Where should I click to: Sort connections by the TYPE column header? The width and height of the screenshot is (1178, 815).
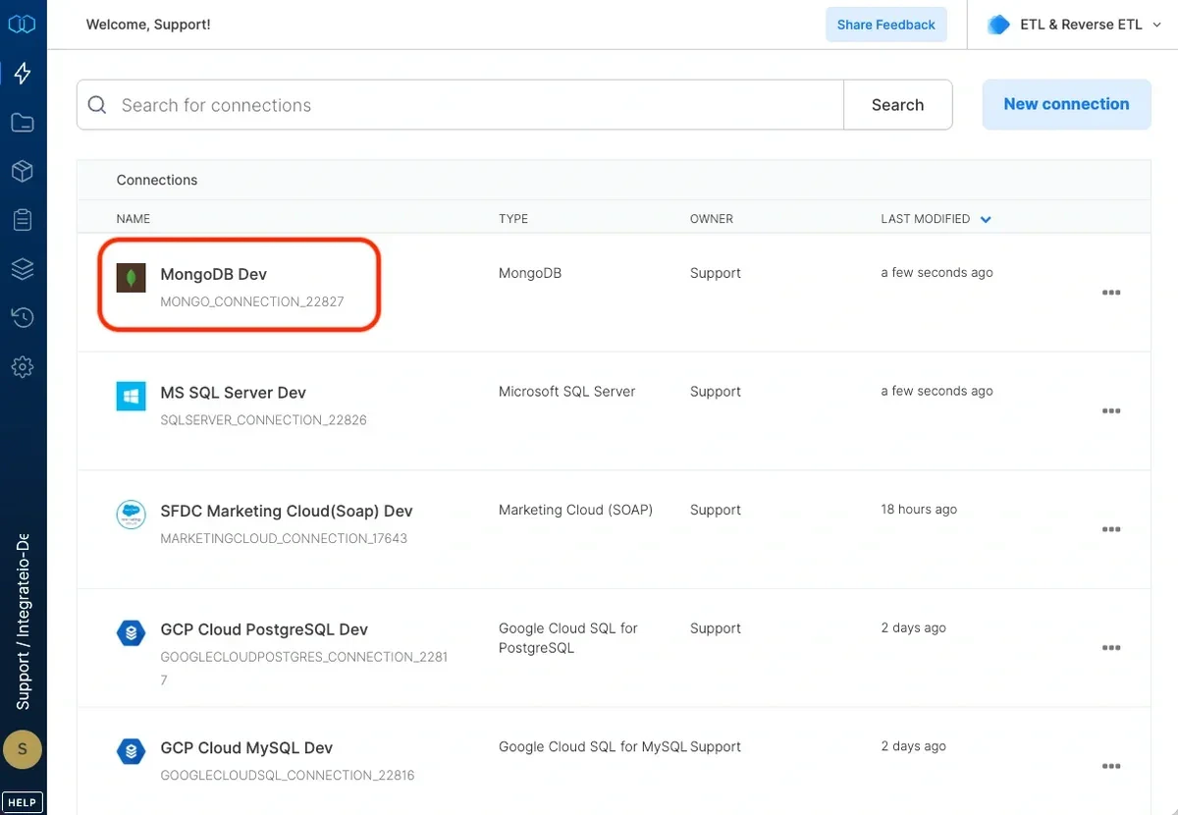coord(512,219)
